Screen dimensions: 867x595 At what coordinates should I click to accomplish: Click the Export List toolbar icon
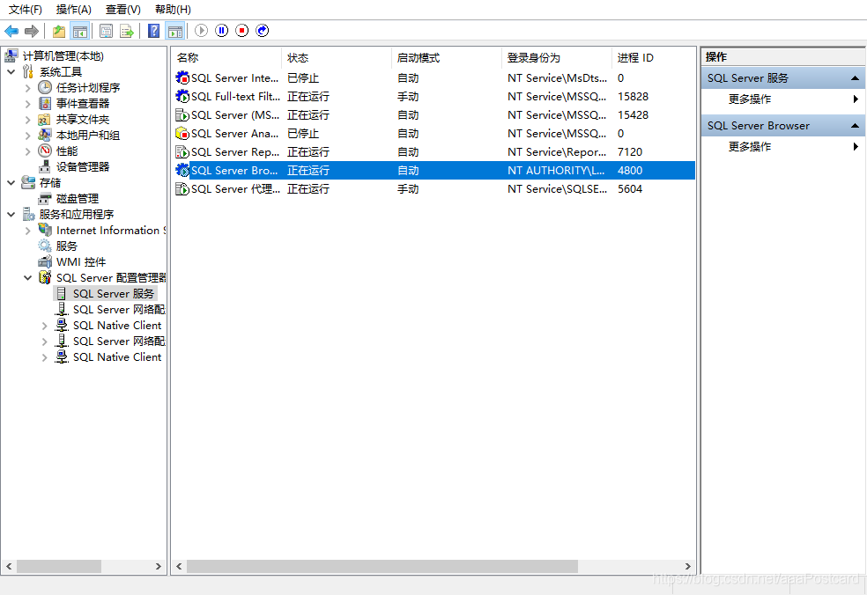pyautogui.click(x=127, y=31)
